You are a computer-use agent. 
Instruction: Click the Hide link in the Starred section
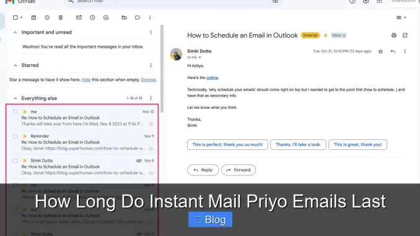(x=86, y=80)
